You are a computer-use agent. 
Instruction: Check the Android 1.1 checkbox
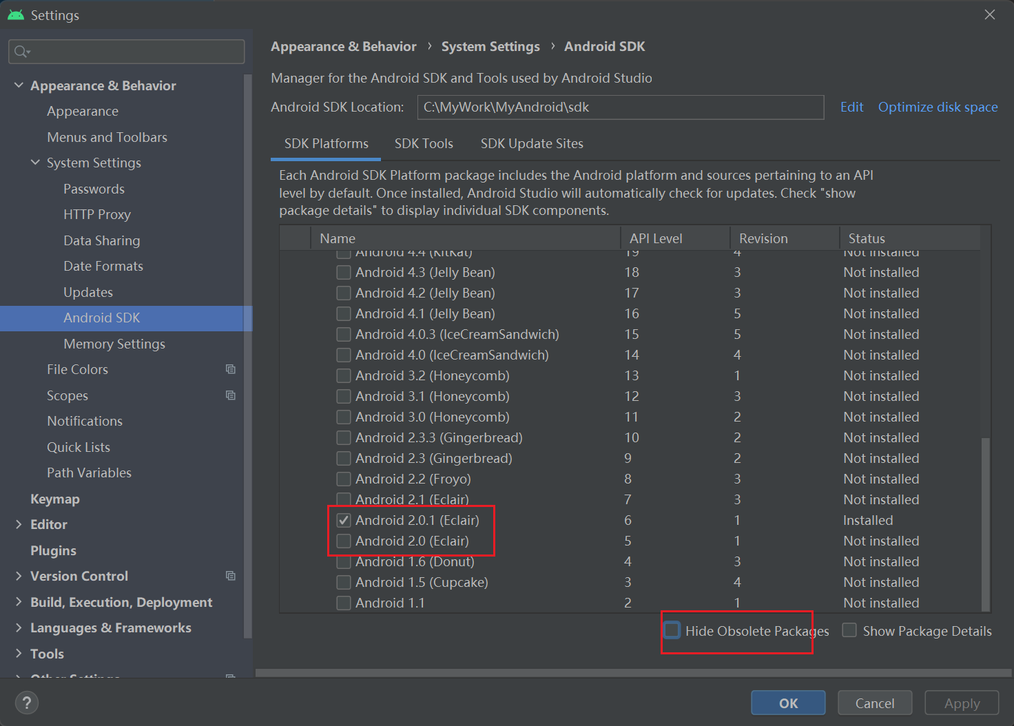[343, 603]
